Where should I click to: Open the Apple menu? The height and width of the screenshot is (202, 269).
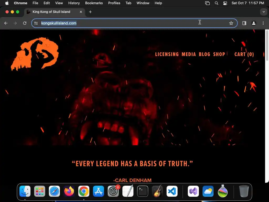tap(7, 3)
